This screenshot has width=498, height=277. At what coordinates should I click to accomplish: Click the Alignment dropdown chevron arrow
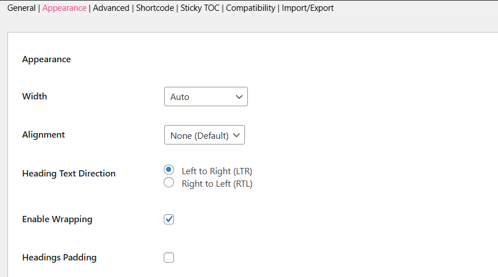point(236,135)
